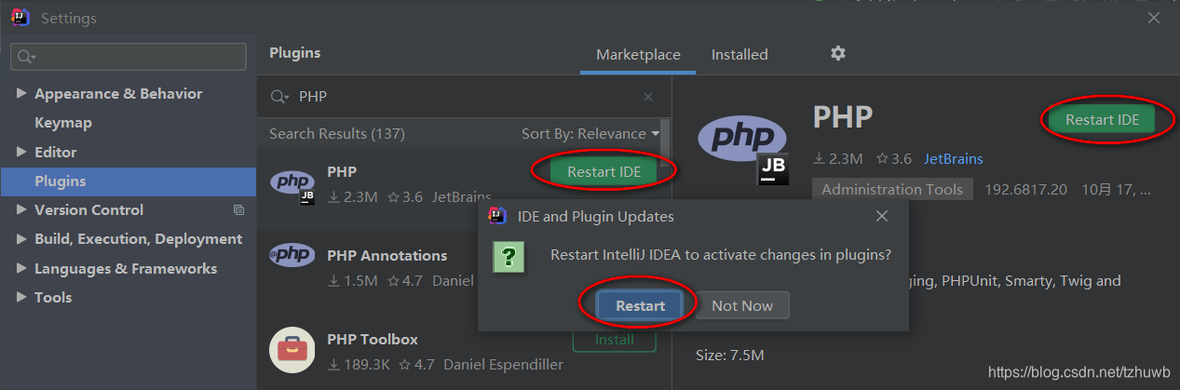
Task: Install the PHP Toolbox plugin
Action: tap(614, 340)
